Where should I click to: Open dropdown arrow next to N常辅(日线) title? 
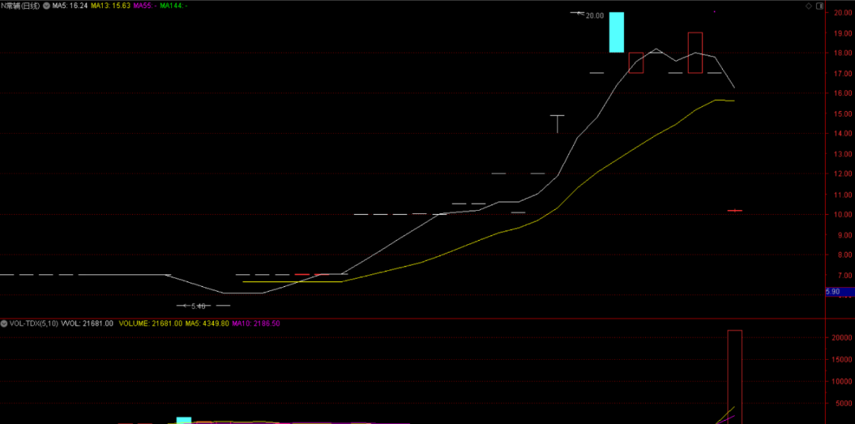[x=47, y=6]
